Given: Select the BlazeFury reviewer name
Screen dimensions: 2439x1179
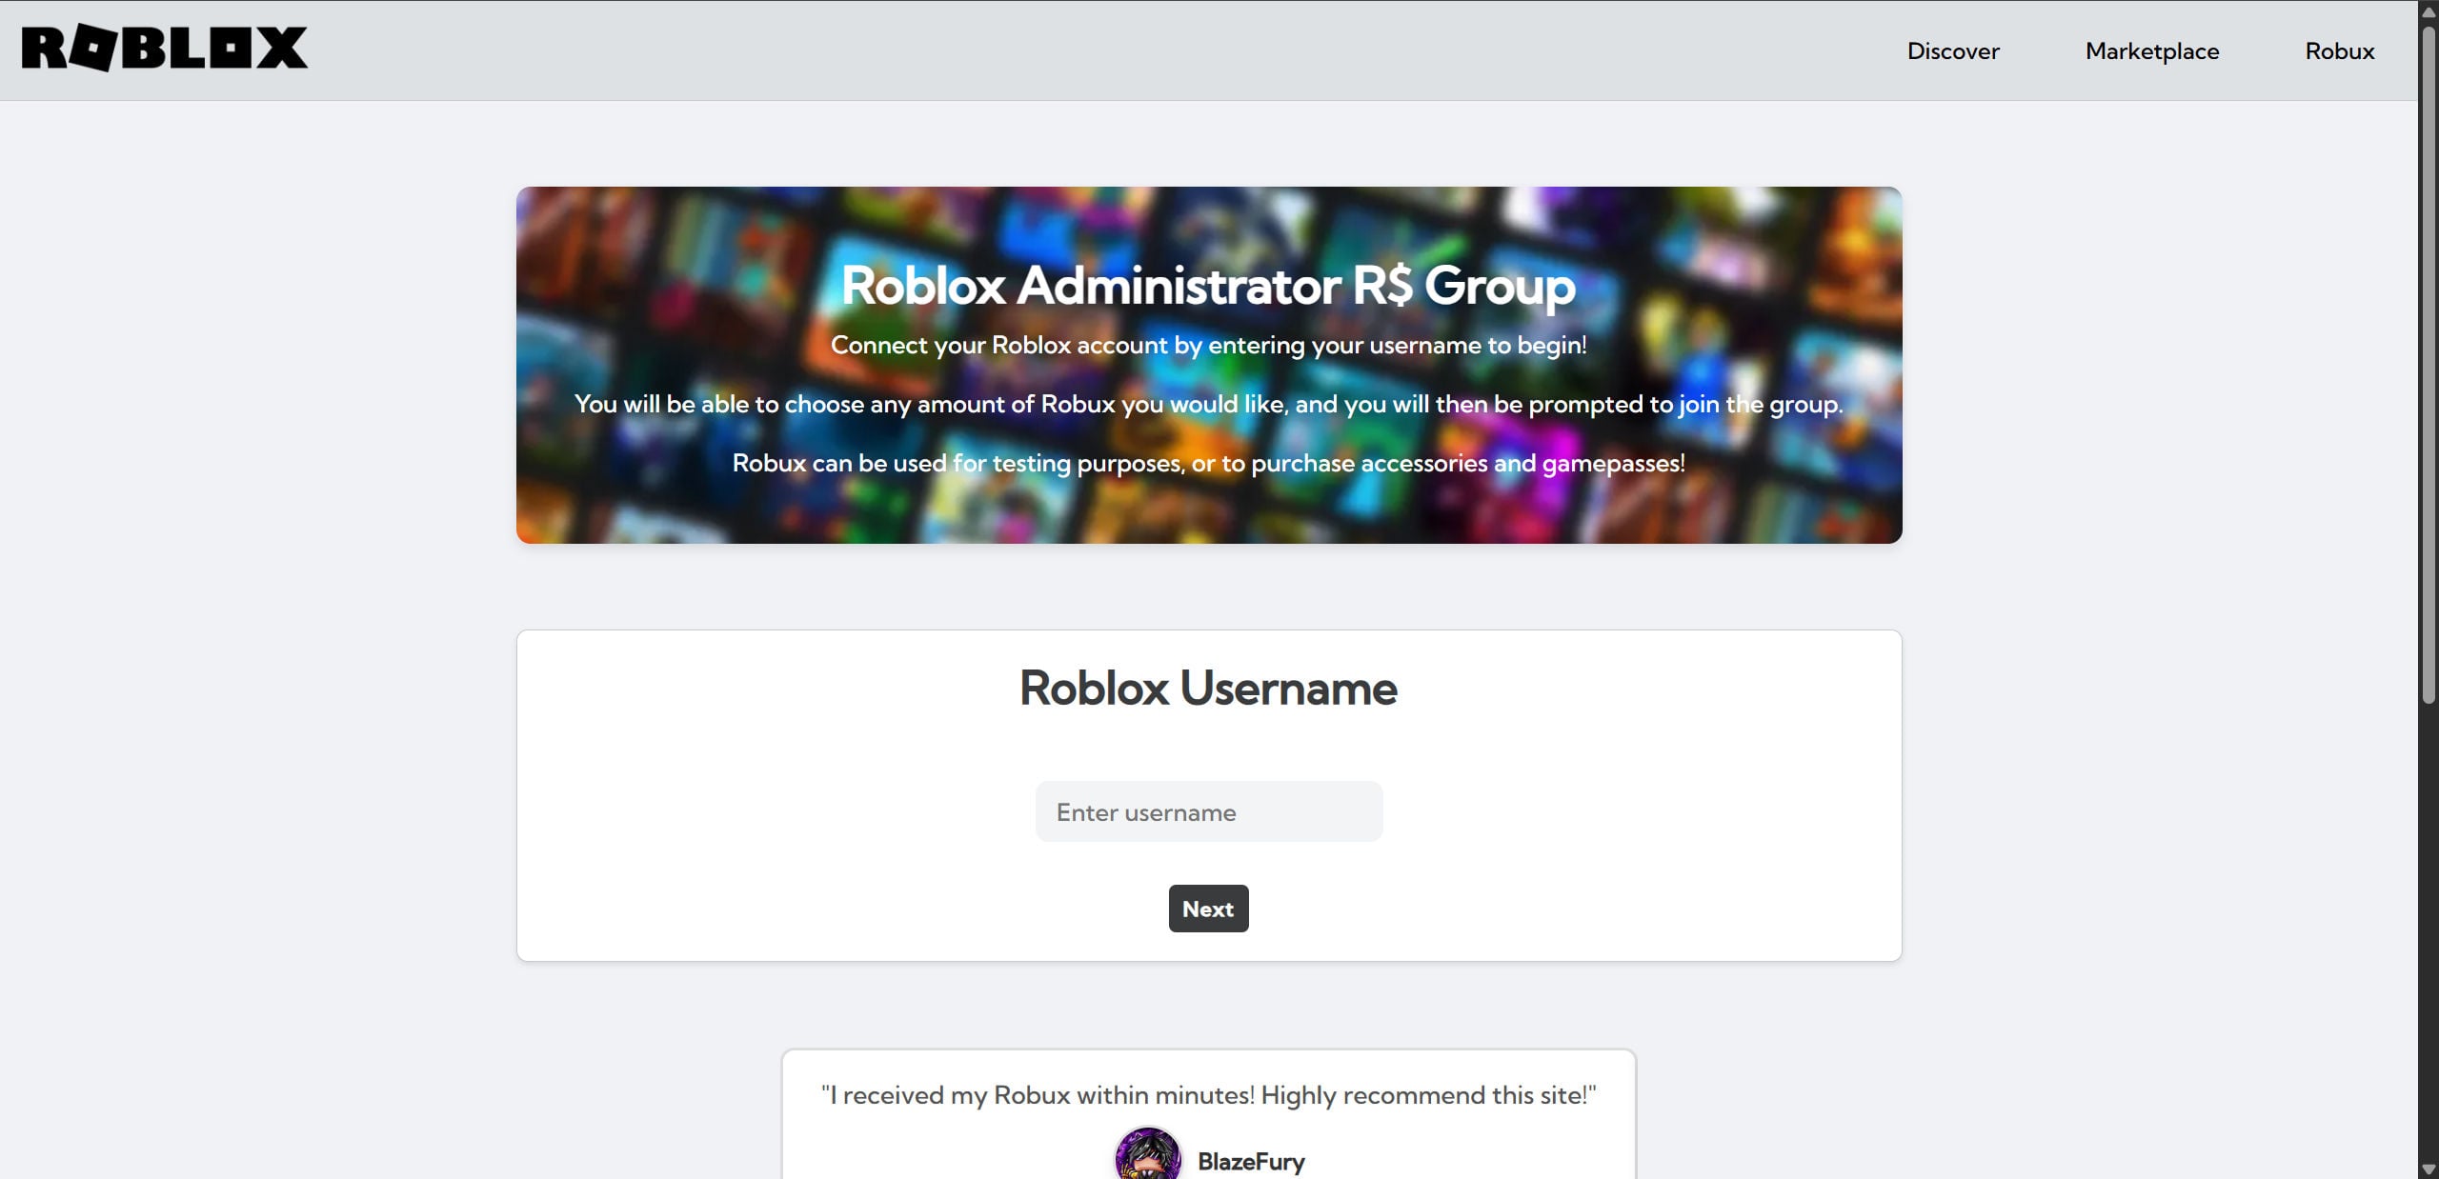Looking at the screenshot, I should 1251,1162.
